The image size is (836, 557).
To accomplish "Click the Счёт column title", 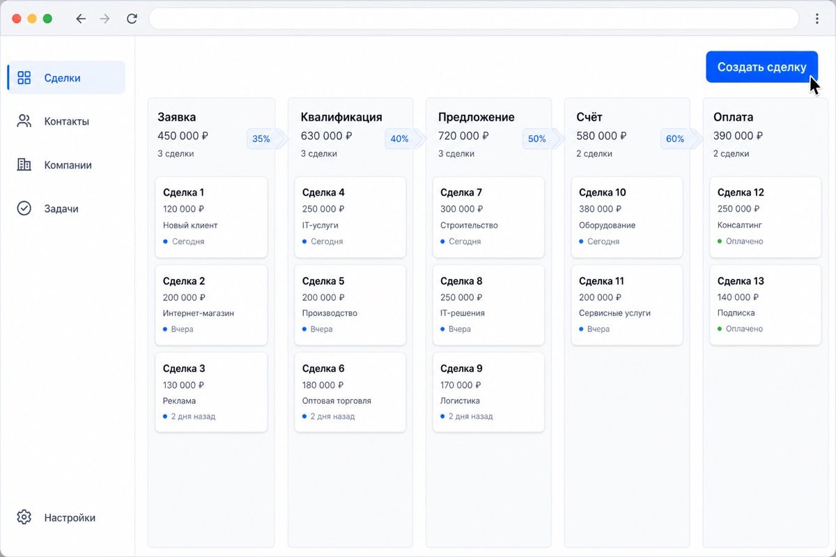I will tap(589, 117).
